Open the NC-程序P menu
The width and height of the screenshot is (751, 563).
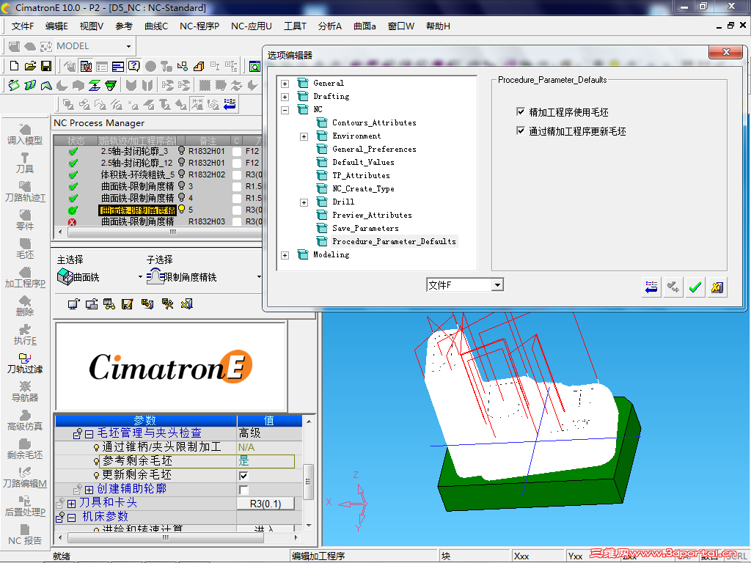point(199,26)
